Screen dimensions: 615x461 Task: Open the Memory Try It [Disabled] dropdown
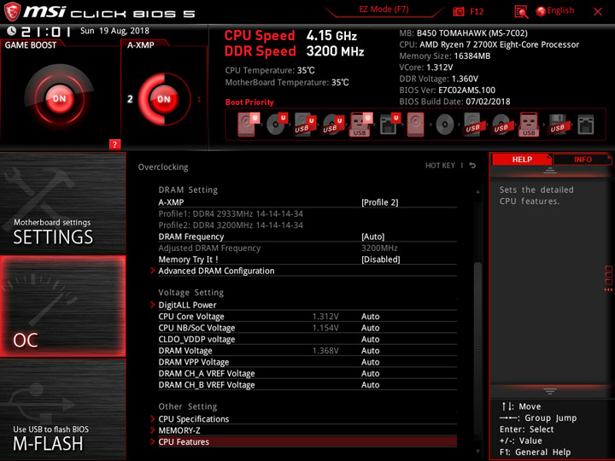[380, 260]
